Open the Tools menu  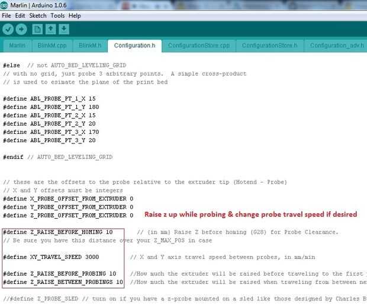coord(57,16)
